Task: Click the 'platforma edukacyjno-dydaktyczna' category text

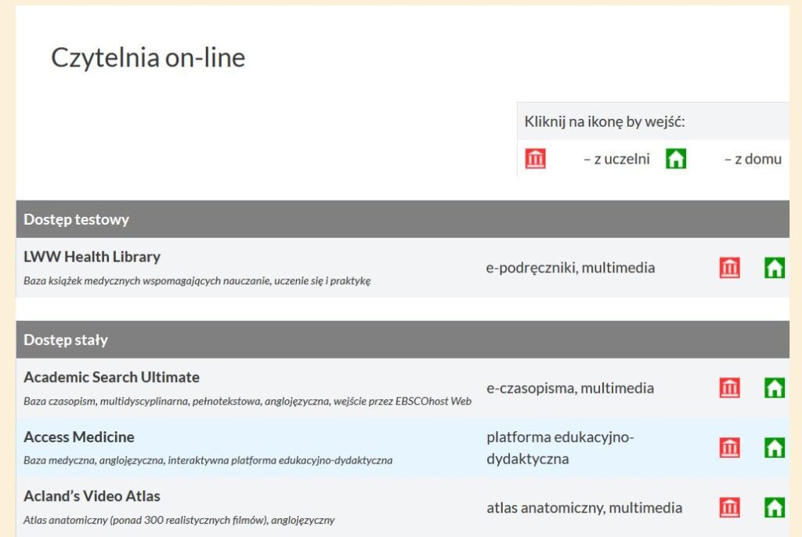Action: (560, 448)
